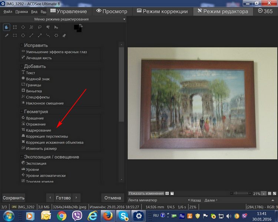
Task: Open Коррекция перспективы tool
Action: point(45,136)
